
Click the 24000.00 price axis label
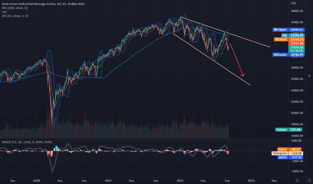[297, 90]
